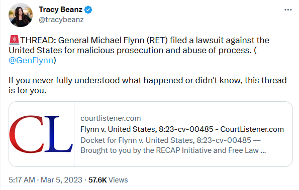Click the blue verified badge

[88, 10]
